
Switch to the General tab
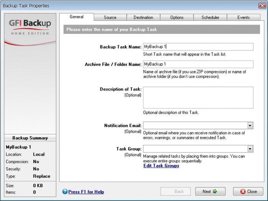[x=76, y=17]
